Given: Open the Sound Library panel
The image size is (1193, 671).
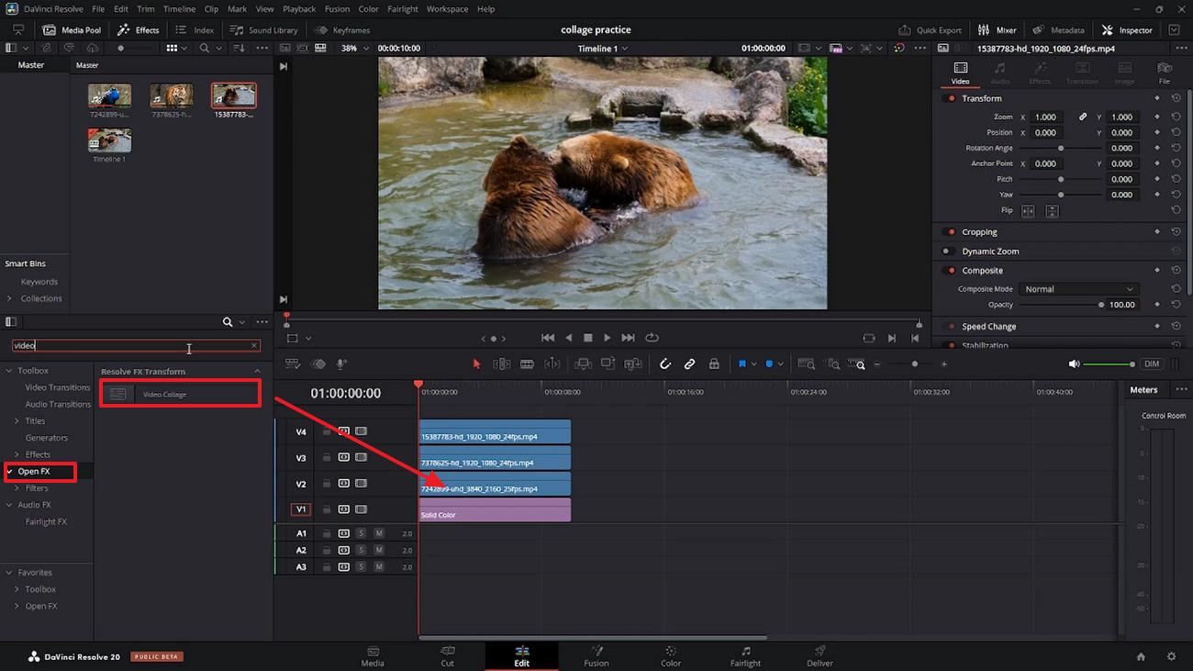Looking at the screenshot, I should 262,30.
